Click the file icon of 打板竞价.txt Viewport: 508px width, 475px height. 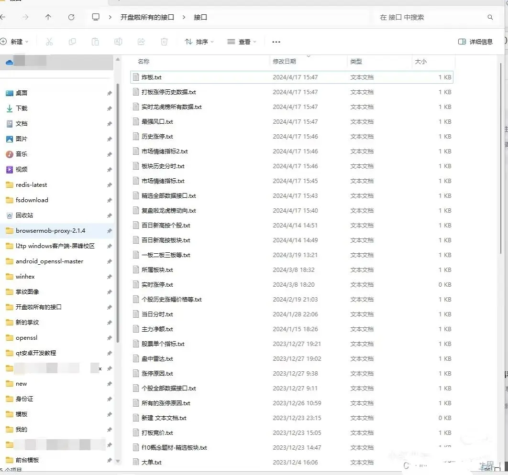pyautogui.click(x=136, y=433)
